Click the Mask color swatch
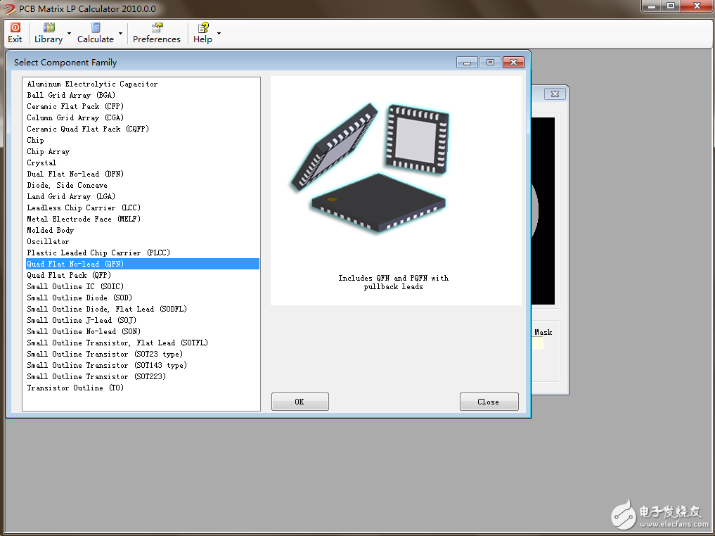 (536, 344)
